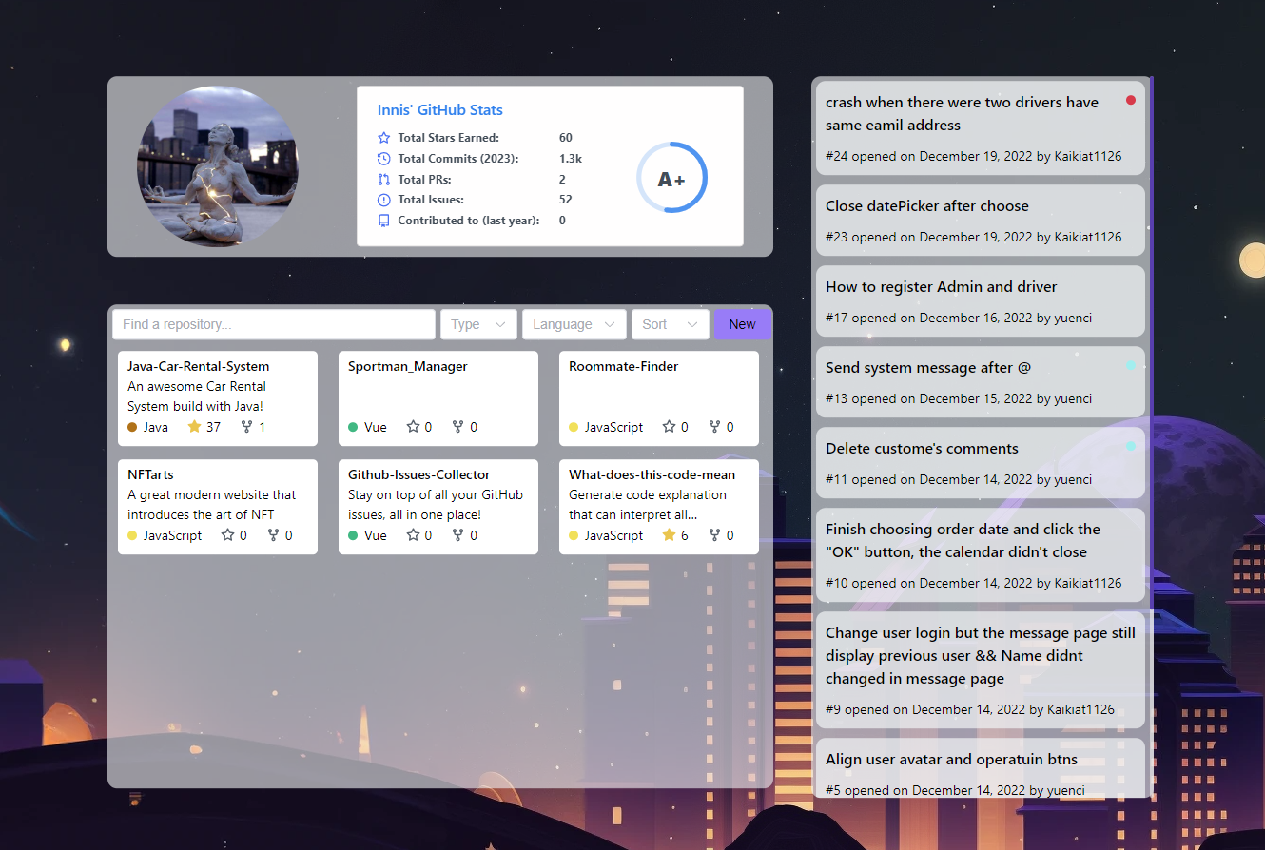Open the Type filter dropdown
This screenshot has width=1265, height=850.
coord(478,324)
